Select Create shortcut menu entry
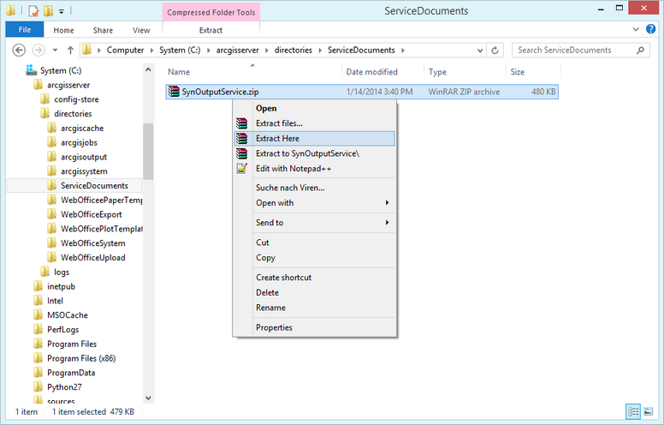664x425 pixels. point(314,278)
